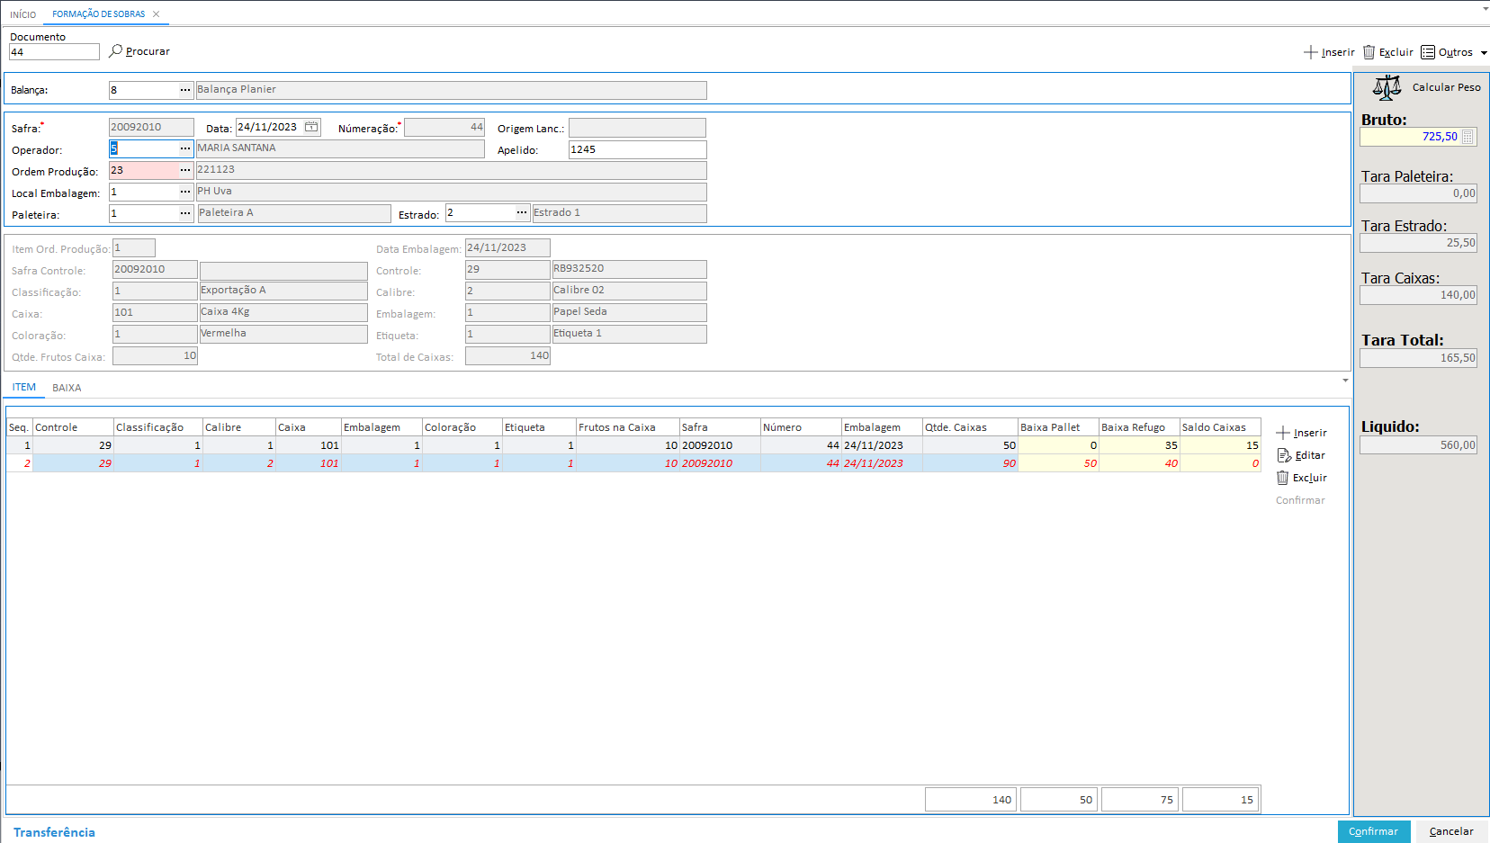1490x843 pixels.
Task: Open the calendar icon in the Data field
Action: coord(311,127)
